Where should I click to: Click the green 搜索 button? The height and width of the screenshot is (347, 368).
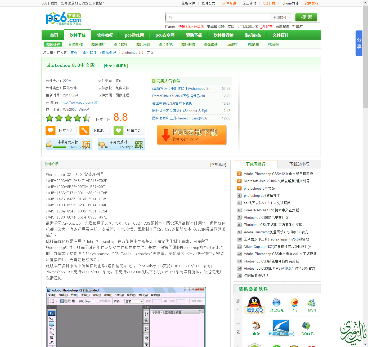point(306,17)
